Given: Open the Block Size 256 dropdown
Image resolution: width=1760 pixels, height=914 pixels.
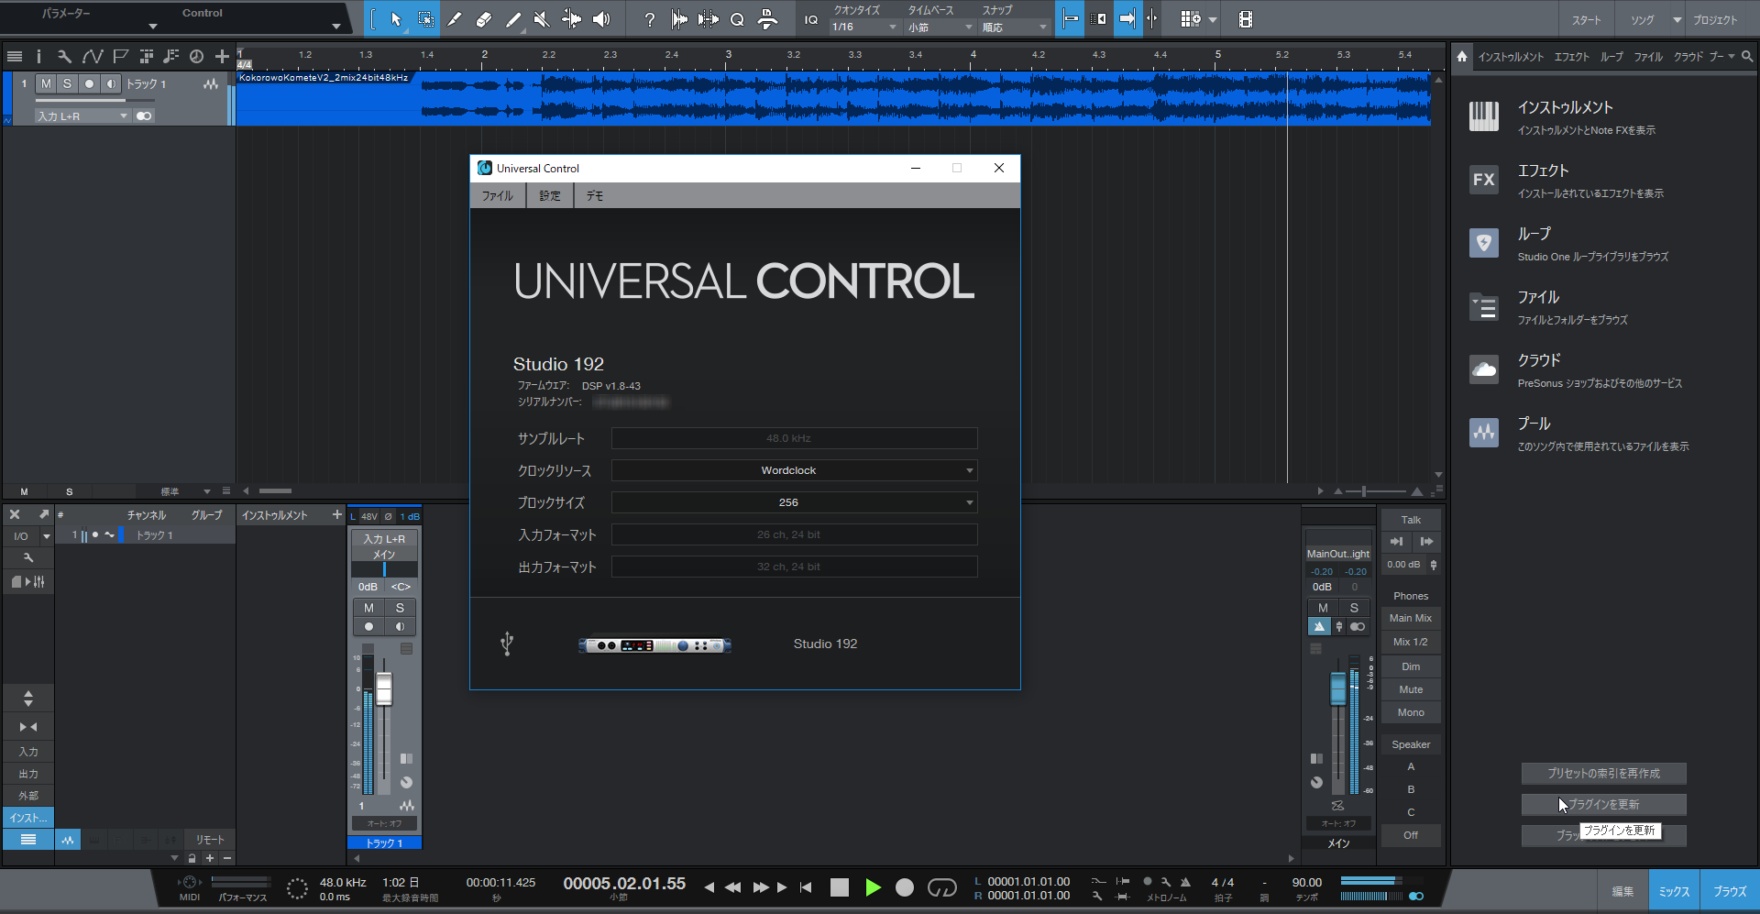Looking at the screenshot, I should pos(794,502).
